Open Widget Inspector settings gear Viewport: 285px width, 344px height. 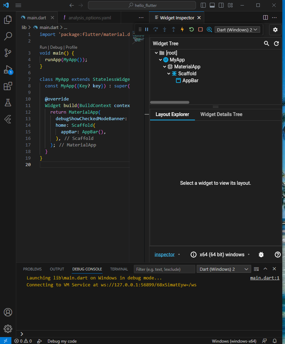click(x=275, y=30)
